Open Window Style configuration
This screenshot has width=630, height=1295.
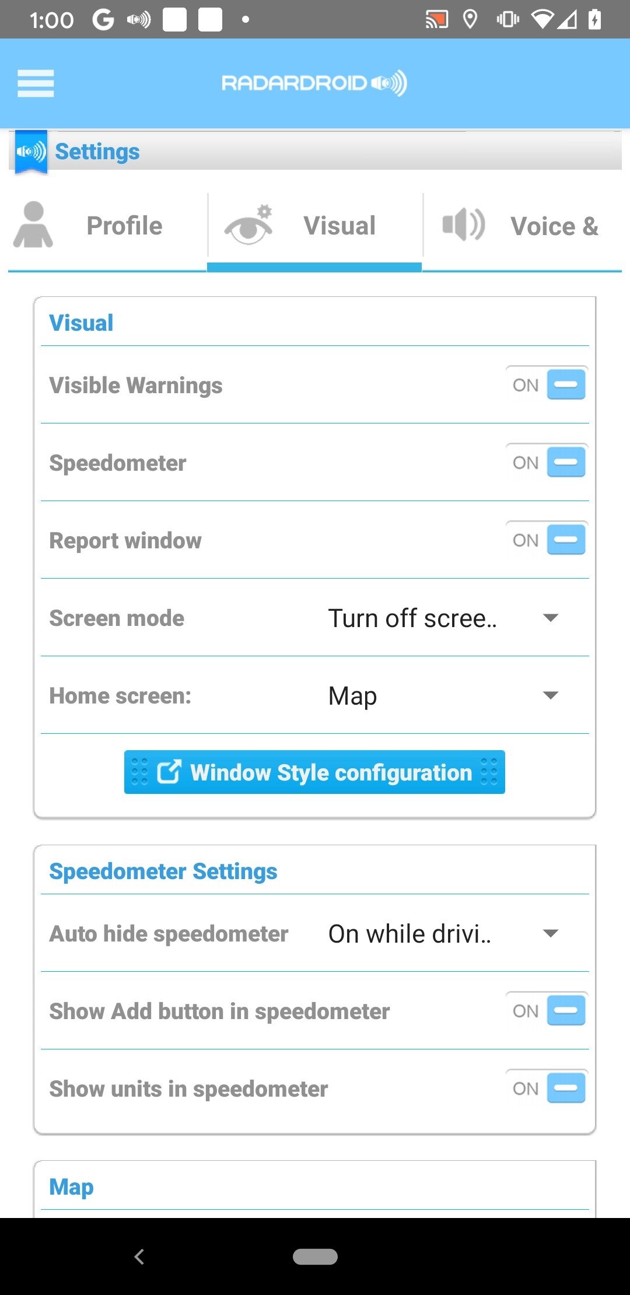pyautogui.click(x=314, y=772)
